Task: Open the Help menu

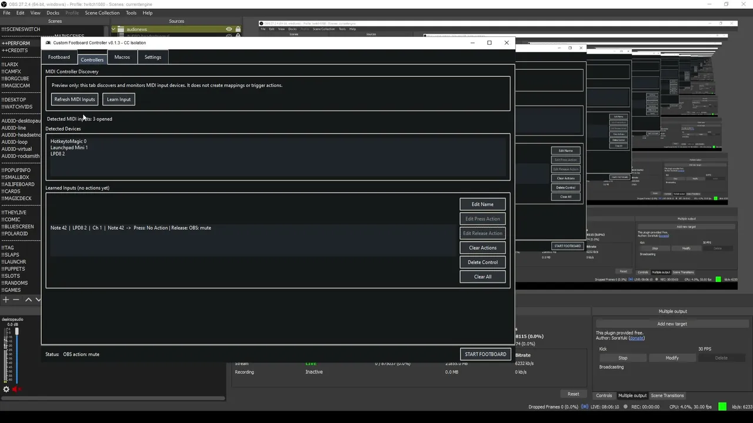Action: click(x=148, y=12)
